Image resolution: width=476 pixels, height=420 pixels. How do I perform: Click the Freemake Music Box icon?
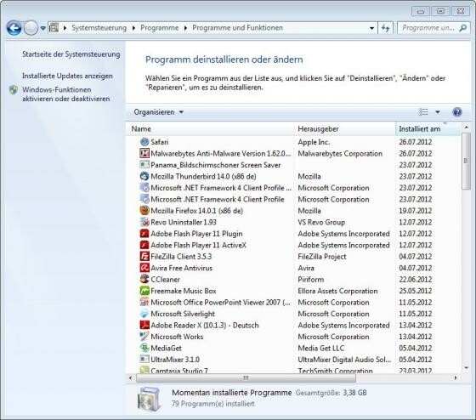click(144, 291)
